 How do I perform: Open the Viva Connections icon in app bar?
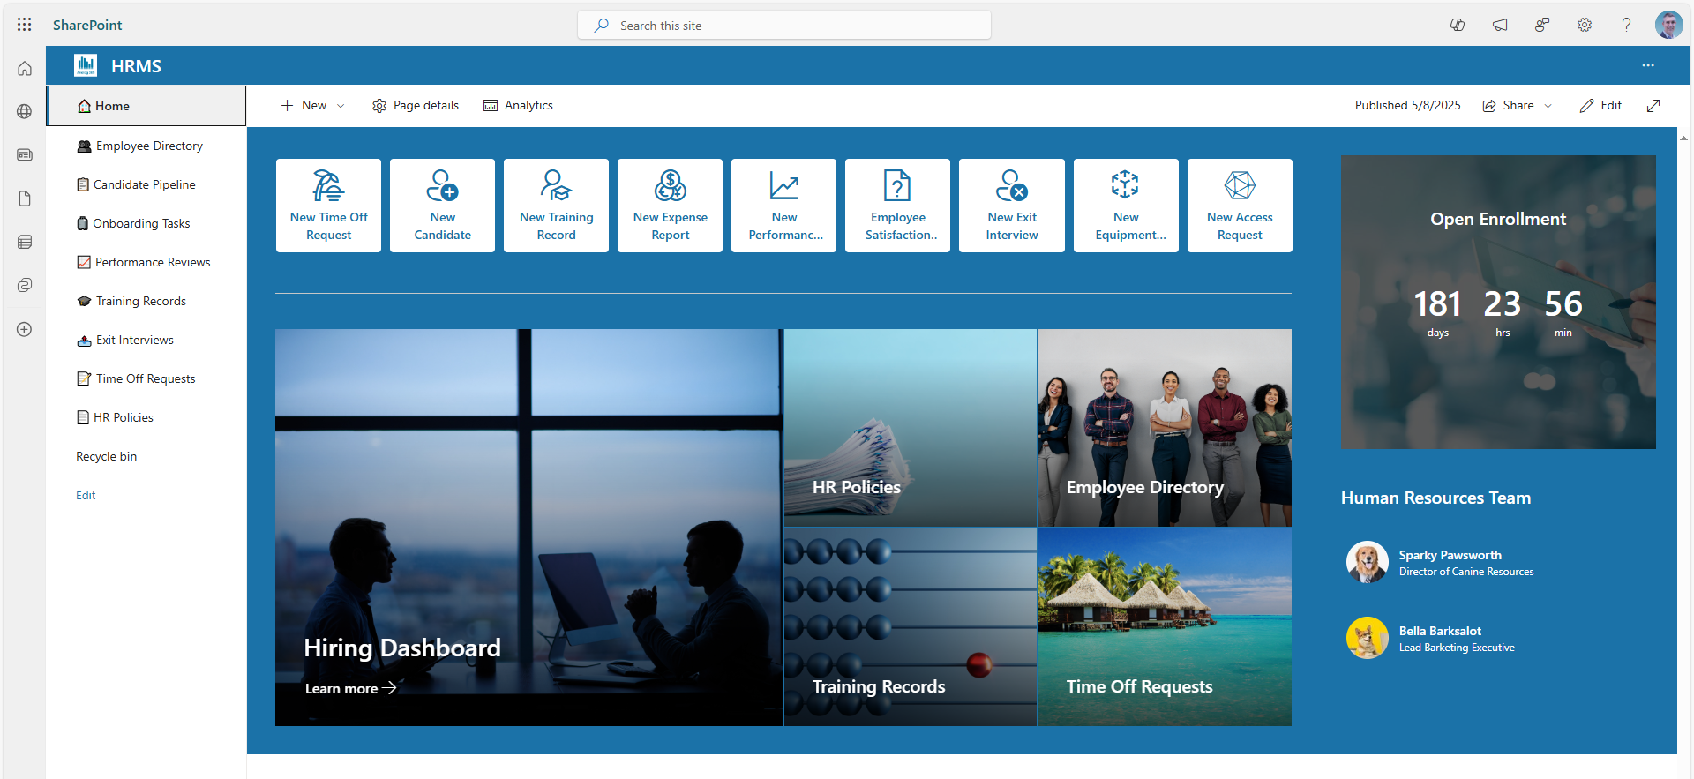click(x=25, y=285)
